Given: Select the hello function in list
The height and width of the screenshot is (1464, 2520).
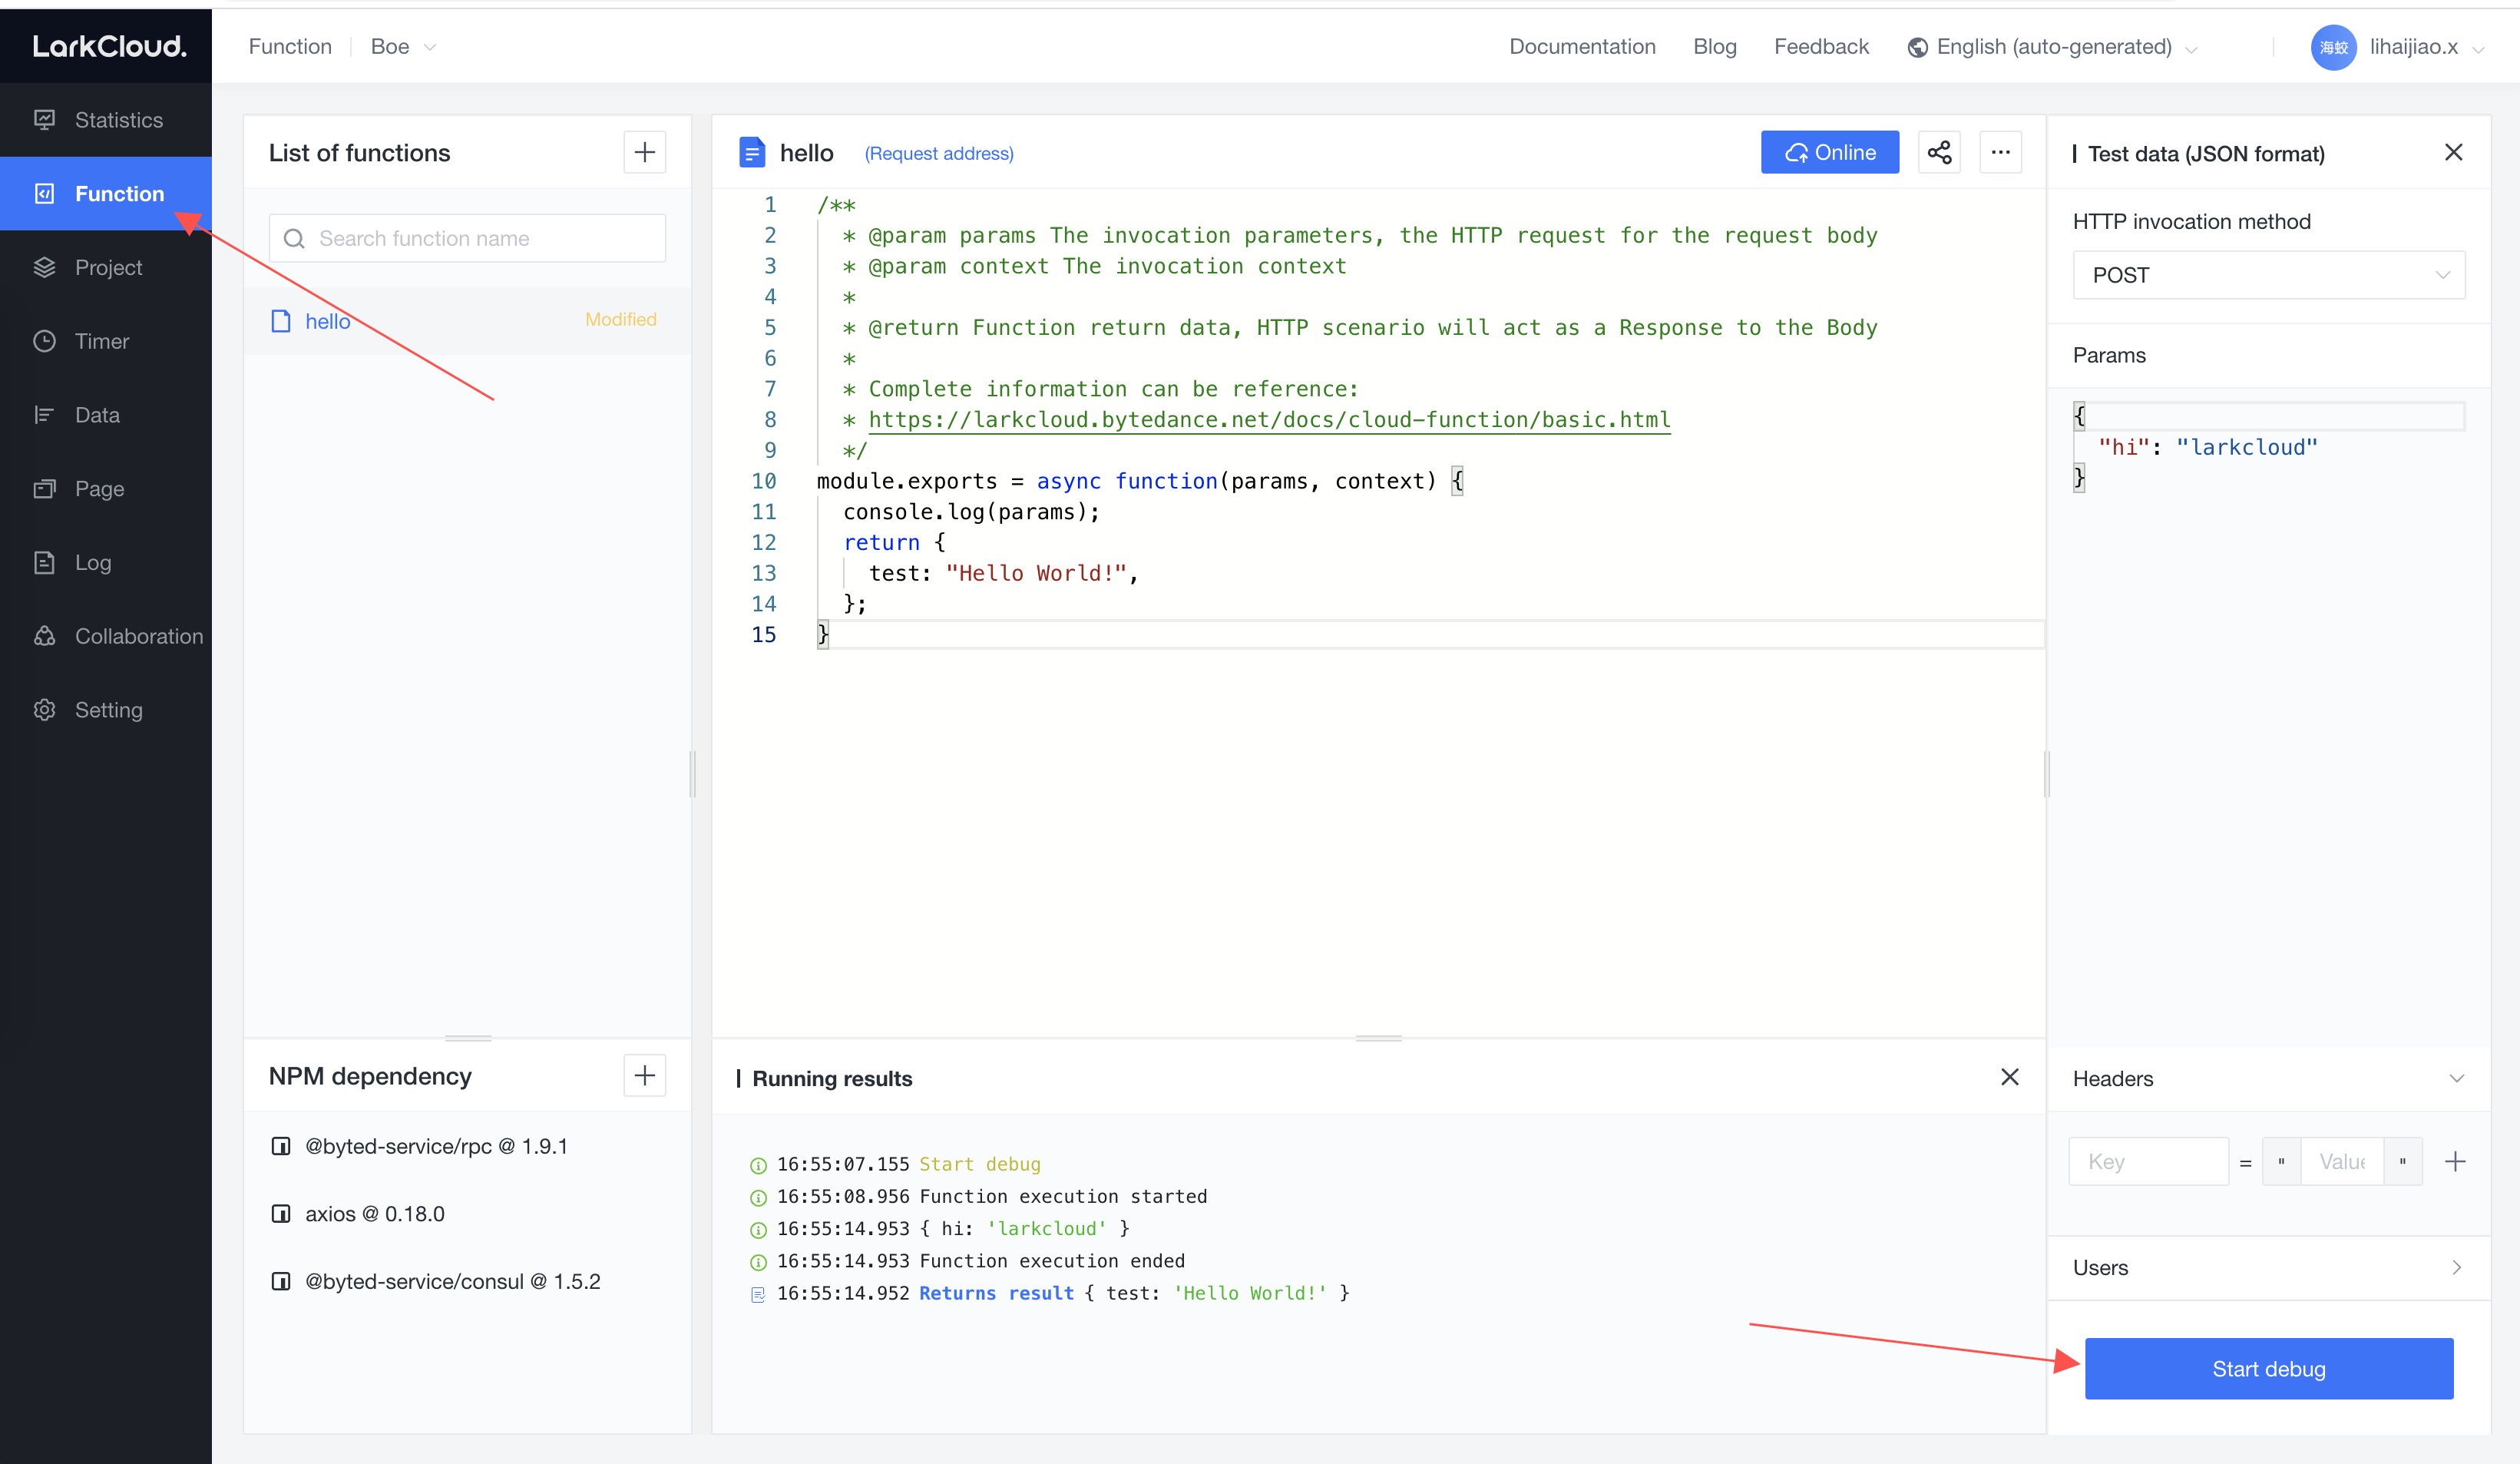Looking at the screenshot, I should pyautogui.click(x=467, y=321).
